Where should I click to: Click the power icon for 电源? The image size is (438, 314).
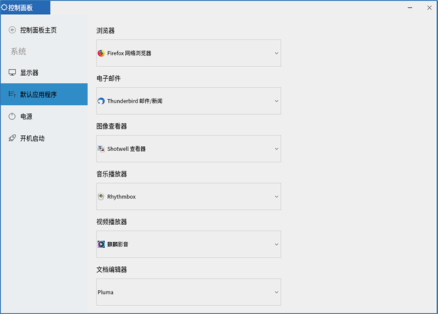pos(12,116)
